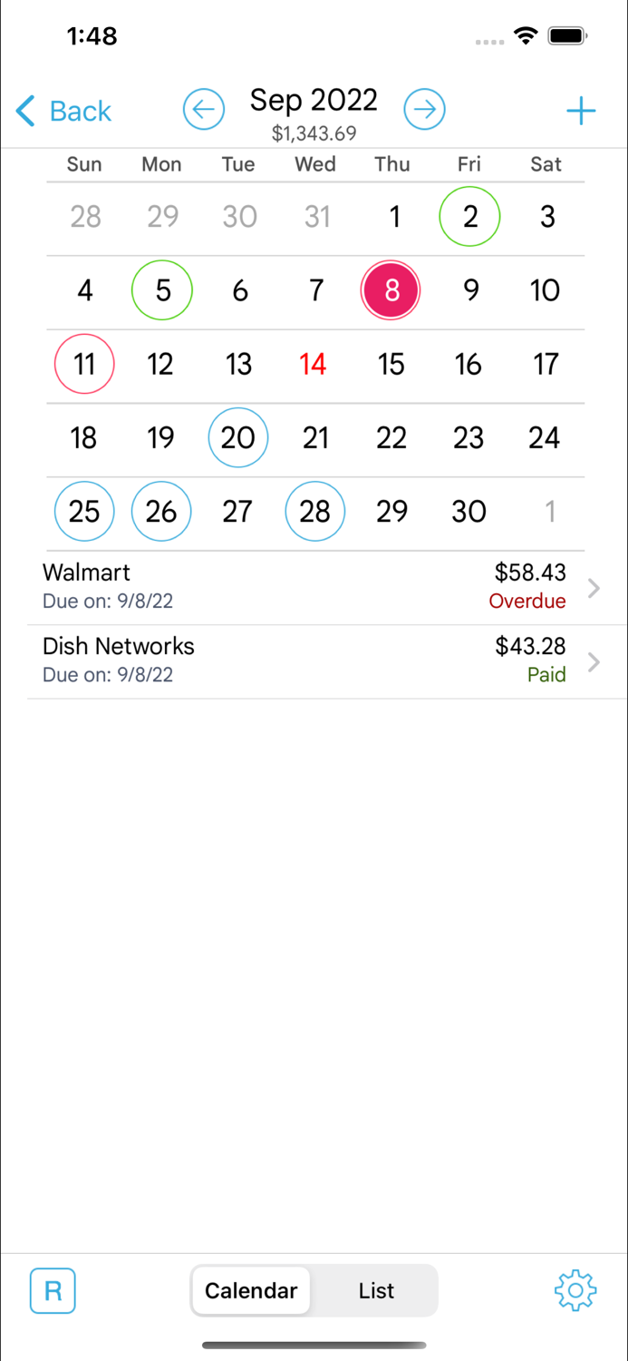Open the Dish Networks paid bill chevron
Viewport: 628px width, 1361px height.
click(594, 661)
